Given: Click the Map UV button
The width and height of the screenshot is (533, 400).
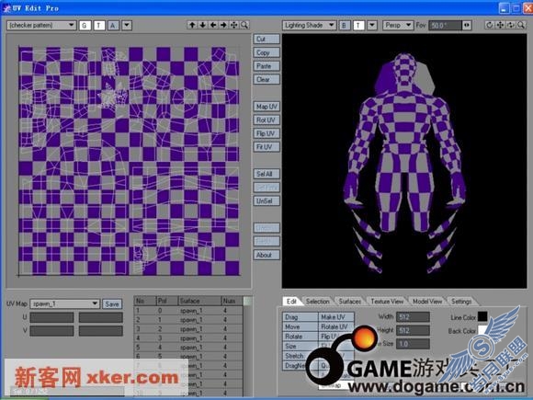Looking at the screenshot, I should coord(266,107).
